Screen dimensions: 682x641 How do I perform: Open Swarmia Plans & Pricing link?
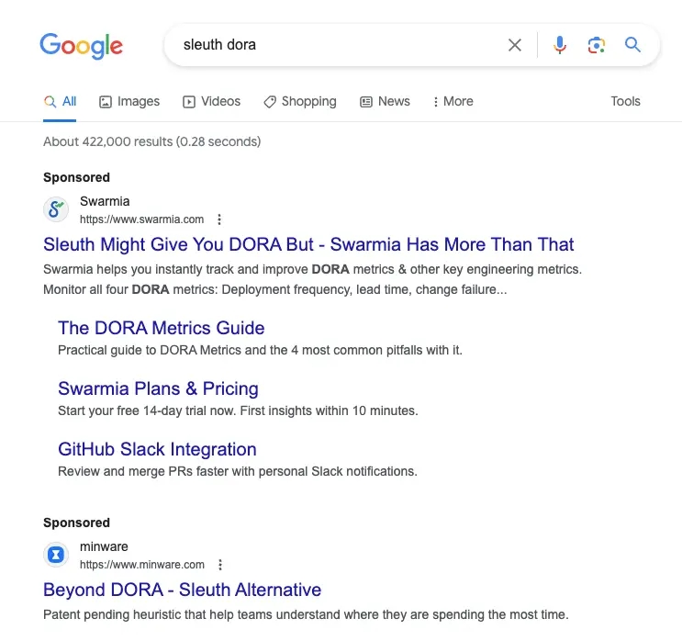[158, 389]
